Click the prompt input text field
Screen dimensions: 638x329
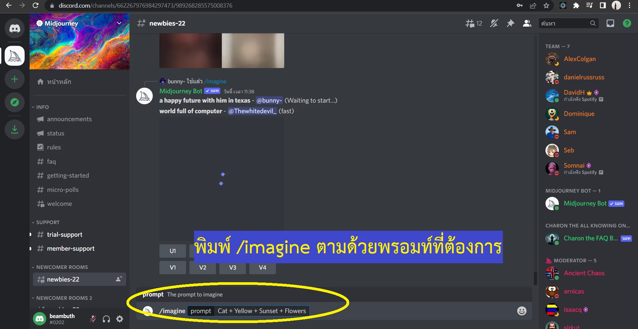click(x=262, y=311)
